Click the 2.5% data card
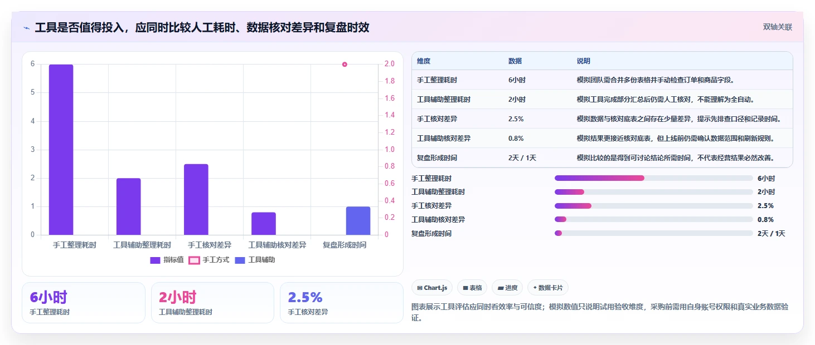 (341, 303)
